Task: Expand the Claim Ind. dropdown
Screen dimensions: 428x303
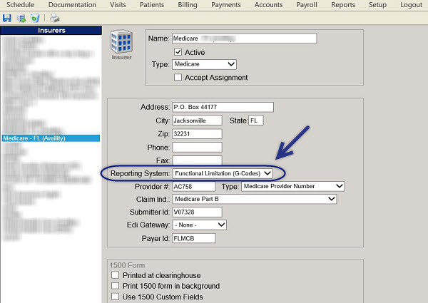Action: (x=255, y=199)
